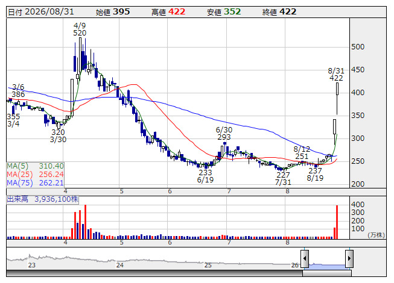The width and height of the screenshot is (394, 283).
Task: Click the volume axis label 100
Action: (358, 229)
